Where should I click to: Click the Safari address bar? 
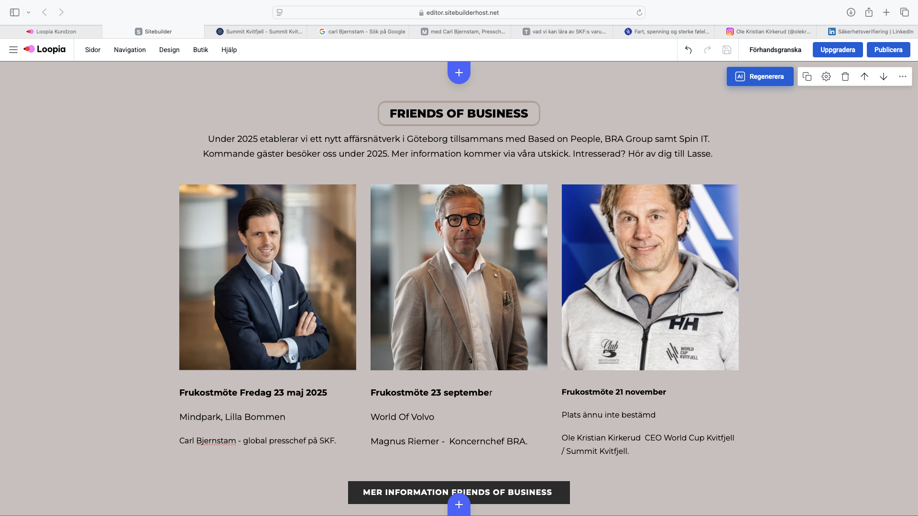point(459,12)
